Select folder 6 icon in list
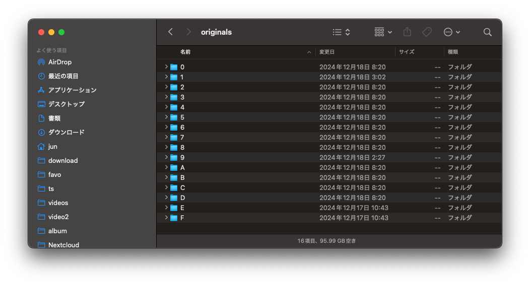Screen dimensions: 530x285 coord(174,128)
